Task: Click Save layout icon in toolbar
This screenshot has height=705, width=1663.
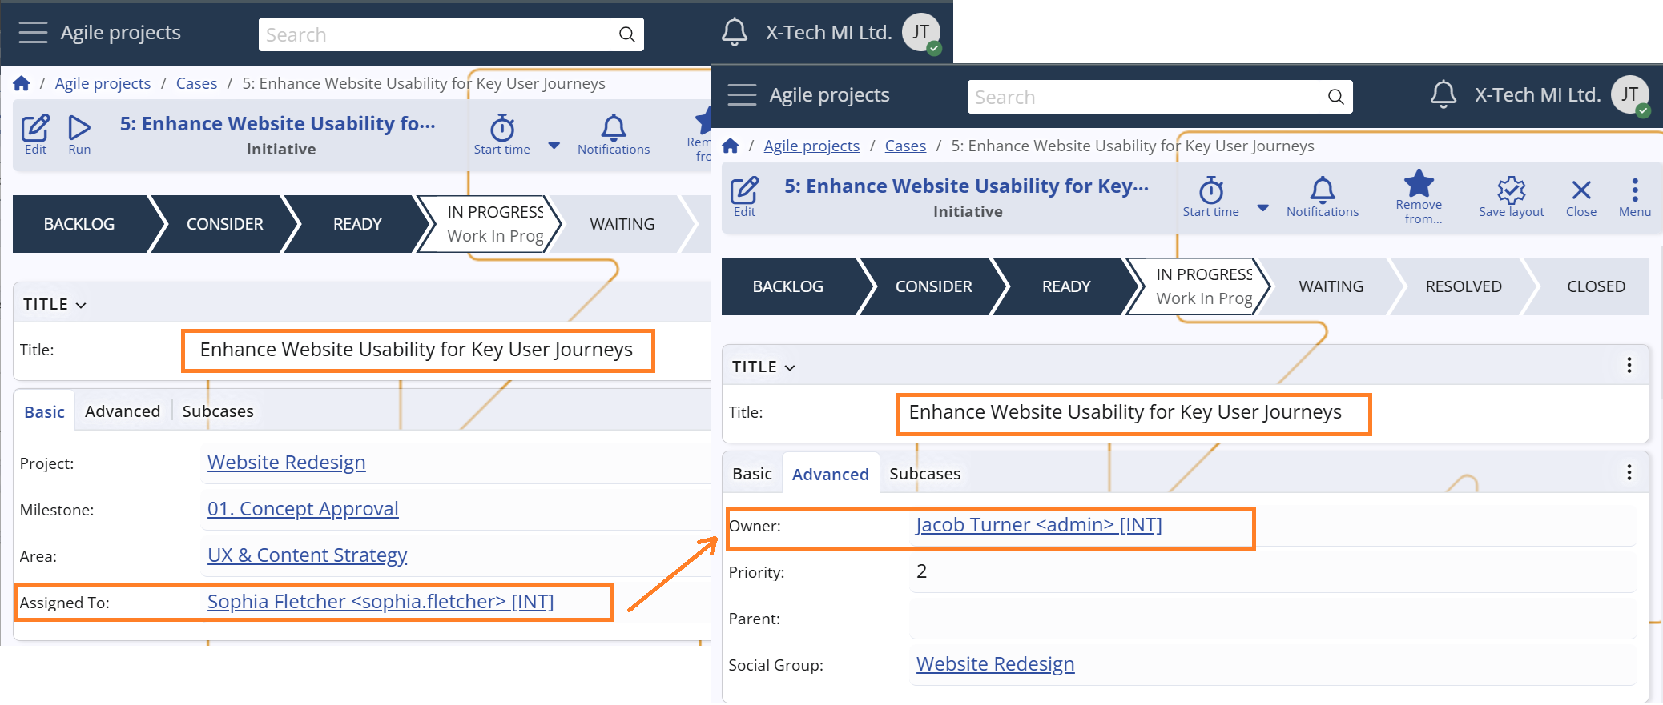Action: [x=1511, y=192]
